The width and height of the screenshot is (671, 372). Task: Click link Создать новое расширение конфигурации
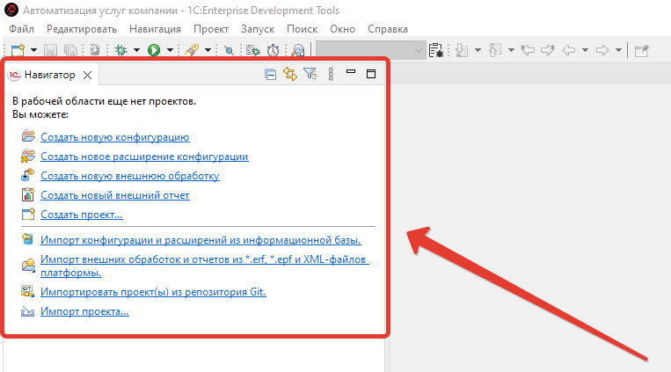(144, 157)
